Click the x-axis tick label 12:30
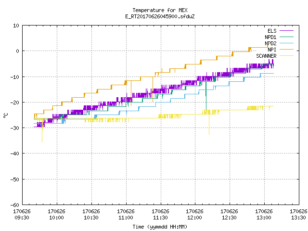The image size is (308, 231). (229, 218)
